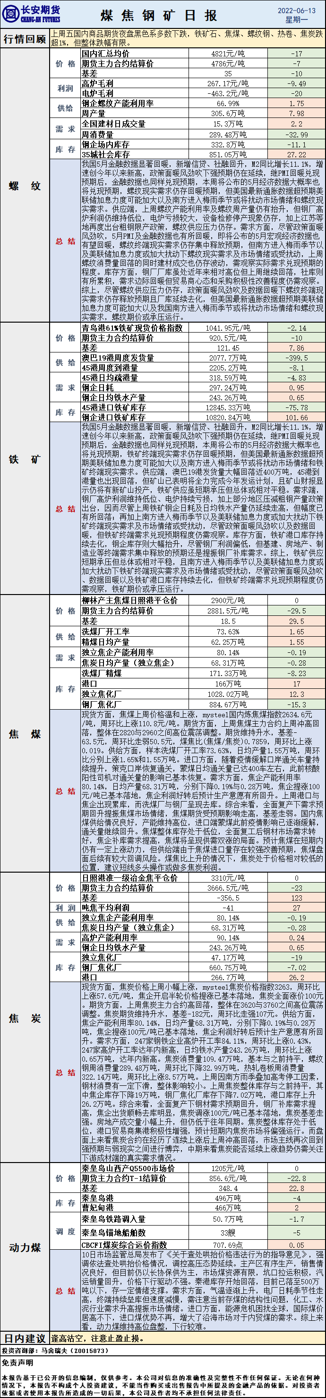The width and height of the screenshot is (326, 1398).
Task: Click the basis value -356.5
Action: [x=228, y=898]
